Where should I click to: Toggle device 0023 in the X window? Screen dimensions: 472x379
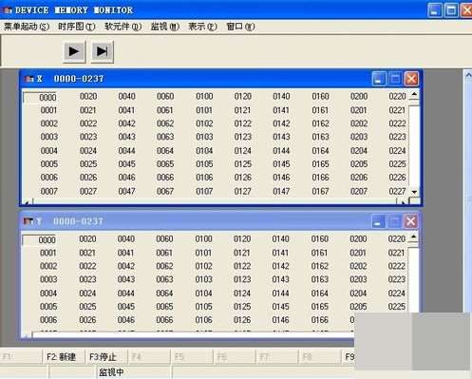click(88, 137)
